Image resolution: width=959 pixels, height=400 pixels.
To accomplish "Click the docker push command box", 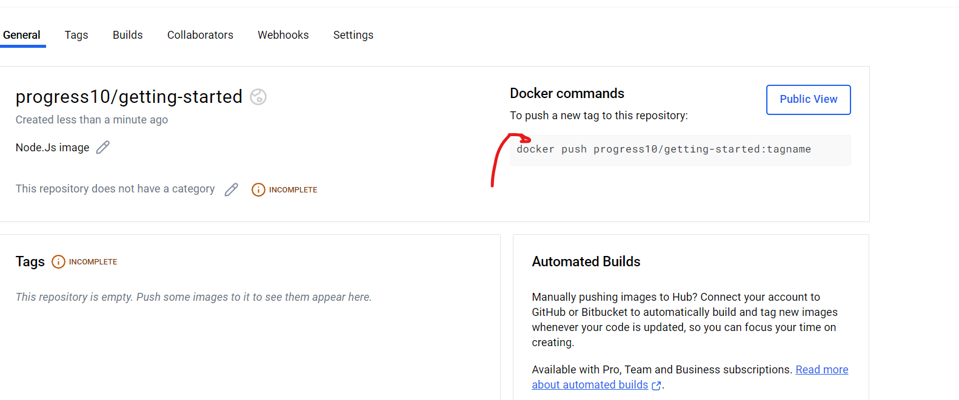I will 680,149.
